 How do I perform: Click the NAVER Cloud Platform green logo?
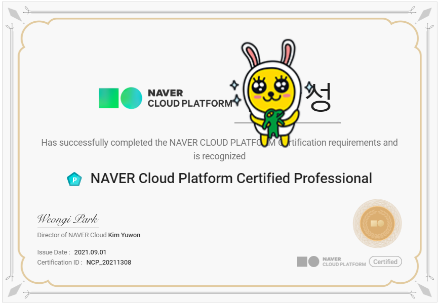[x=121, y=98]
